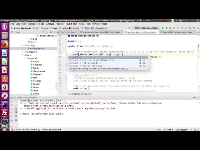Collapse the zoo folder
200x150 pixels.
pyautogui.click(x=22, y=55)
